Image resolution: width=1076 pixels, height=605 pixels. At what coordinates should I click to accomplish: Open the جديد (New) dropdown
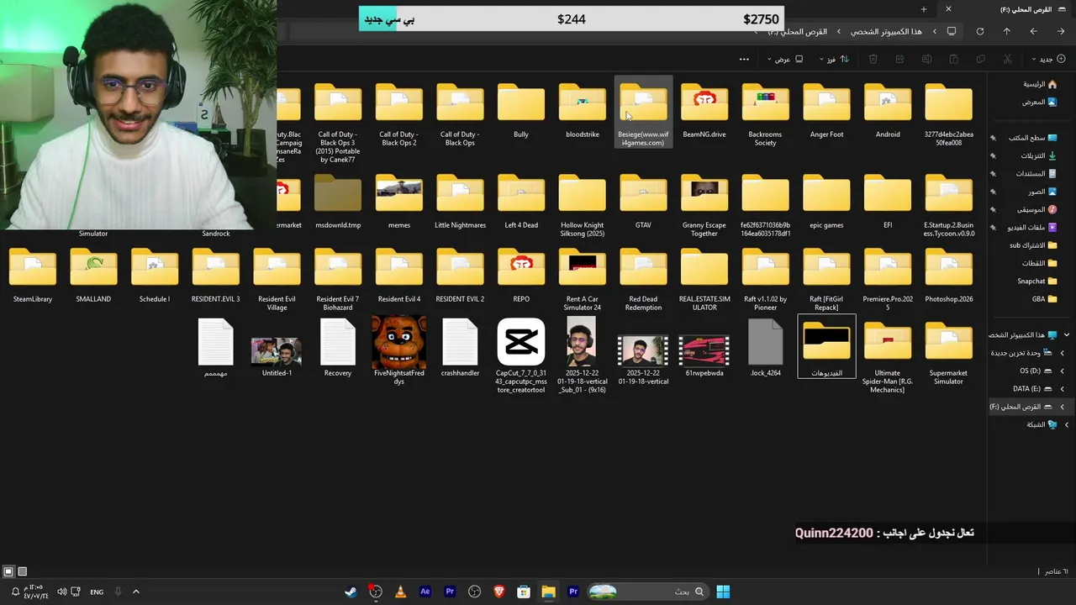tap(1051, 59)
